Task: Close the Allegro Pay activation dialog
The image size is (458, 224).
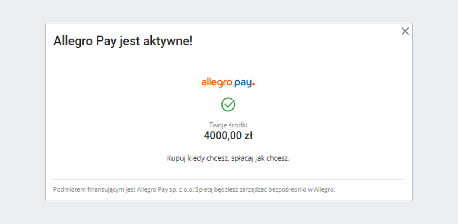Action: pyautogui.click(x=405, y=31)
